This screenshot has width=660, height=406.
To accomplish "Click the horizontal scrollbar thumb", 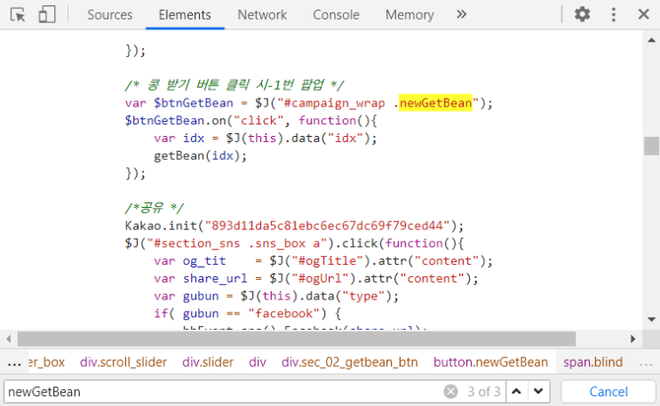I will (297, 338).
